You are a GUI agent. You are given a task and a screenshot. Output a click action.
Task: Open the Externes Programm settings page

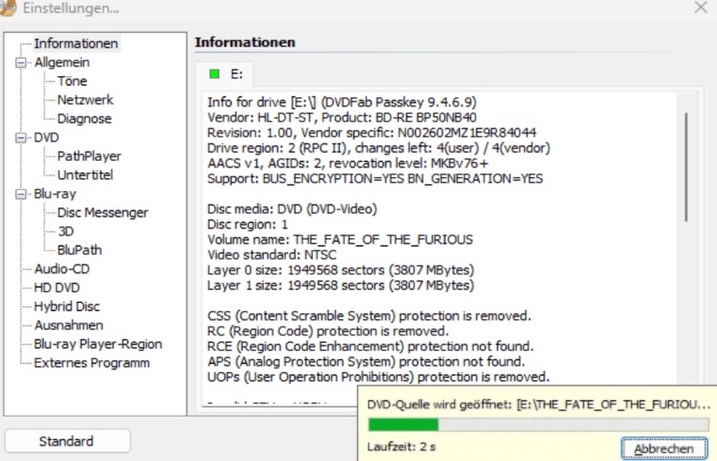(x=92, y=363)
